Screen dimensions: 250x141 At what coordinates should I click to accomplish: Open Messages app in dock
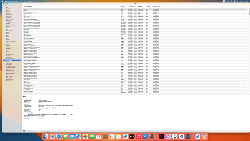tap(65, 136)
